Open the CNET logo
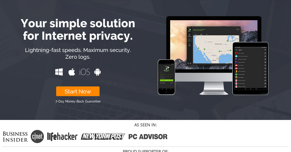This screenshot has width=291, height=152. [x=37, y=136]
